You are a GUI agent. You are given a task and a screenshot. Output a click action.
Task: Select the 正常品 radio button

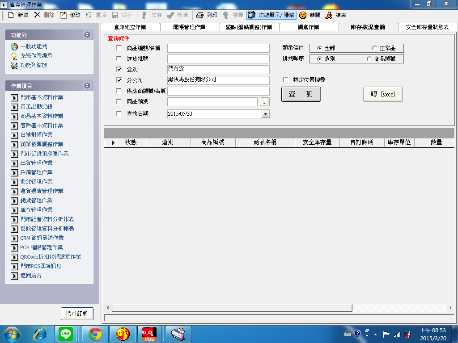click(374, 48)
